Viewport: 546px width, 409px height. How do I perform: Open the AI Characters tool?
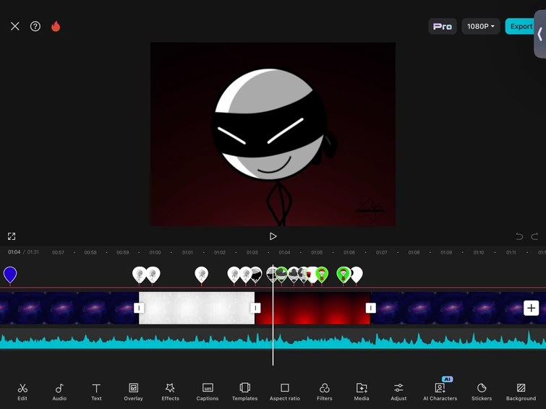pos(440,391)
